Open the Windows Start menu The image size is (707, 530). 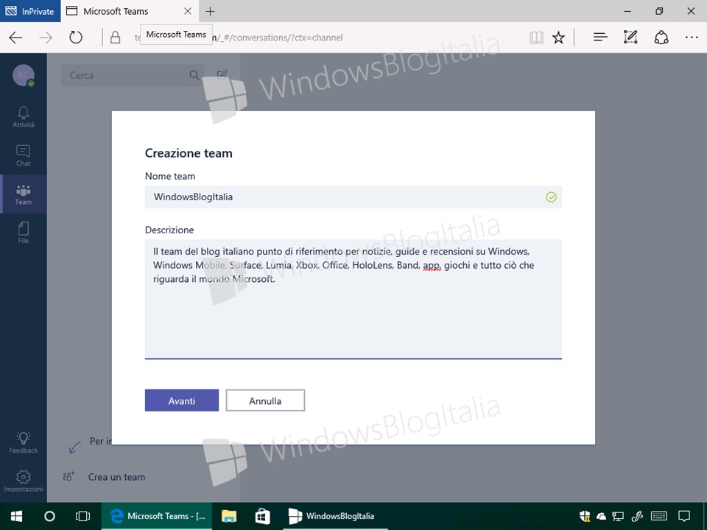point(17,516)
